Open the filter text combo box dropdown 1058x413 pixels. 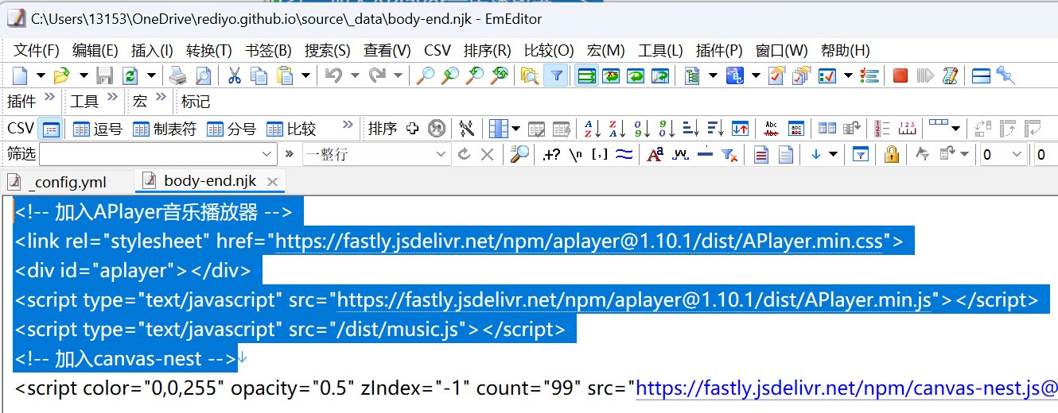pyautogui.click(x=268, y=154)
